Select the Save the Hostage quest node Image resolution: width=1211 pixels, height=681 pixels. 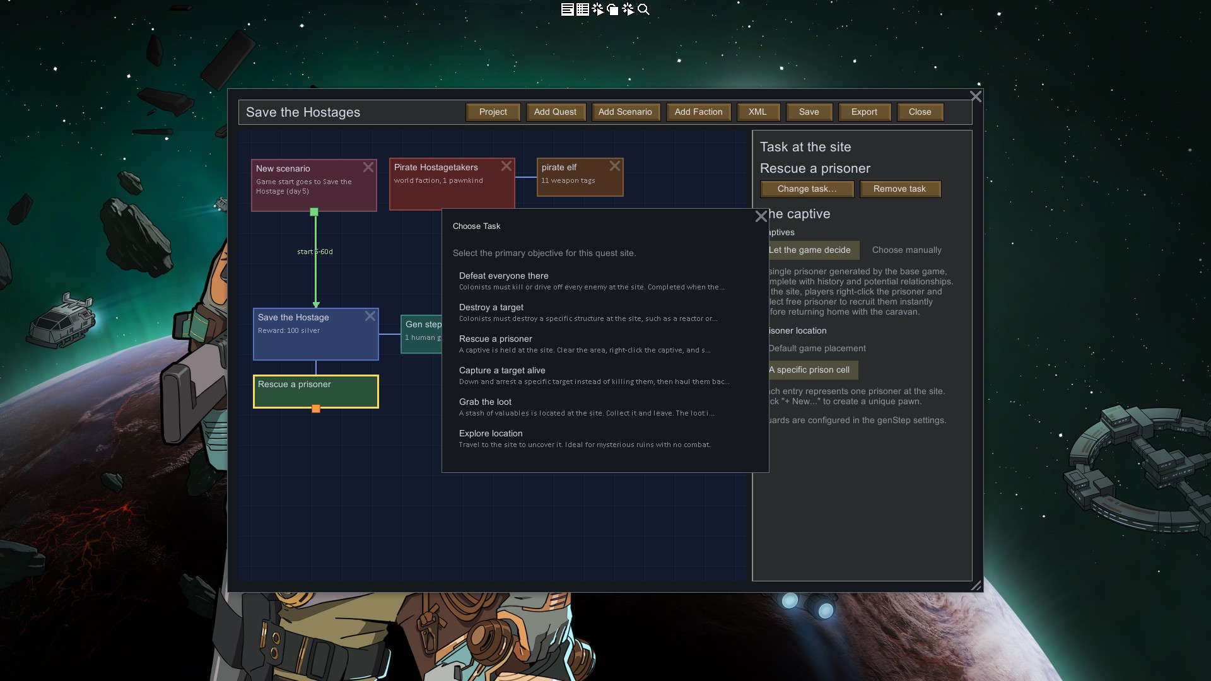tap(316, 334)
